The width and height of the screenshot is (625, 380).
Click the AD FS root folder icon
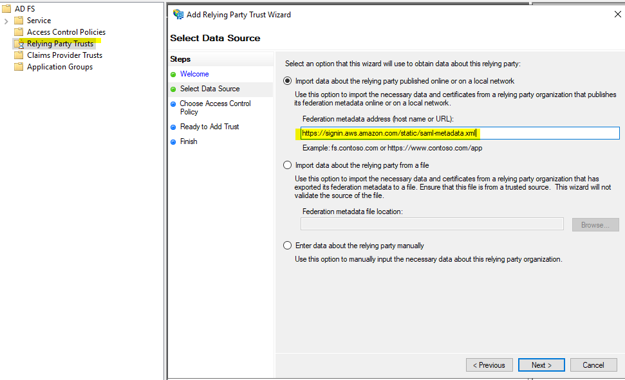coord(7,9)
